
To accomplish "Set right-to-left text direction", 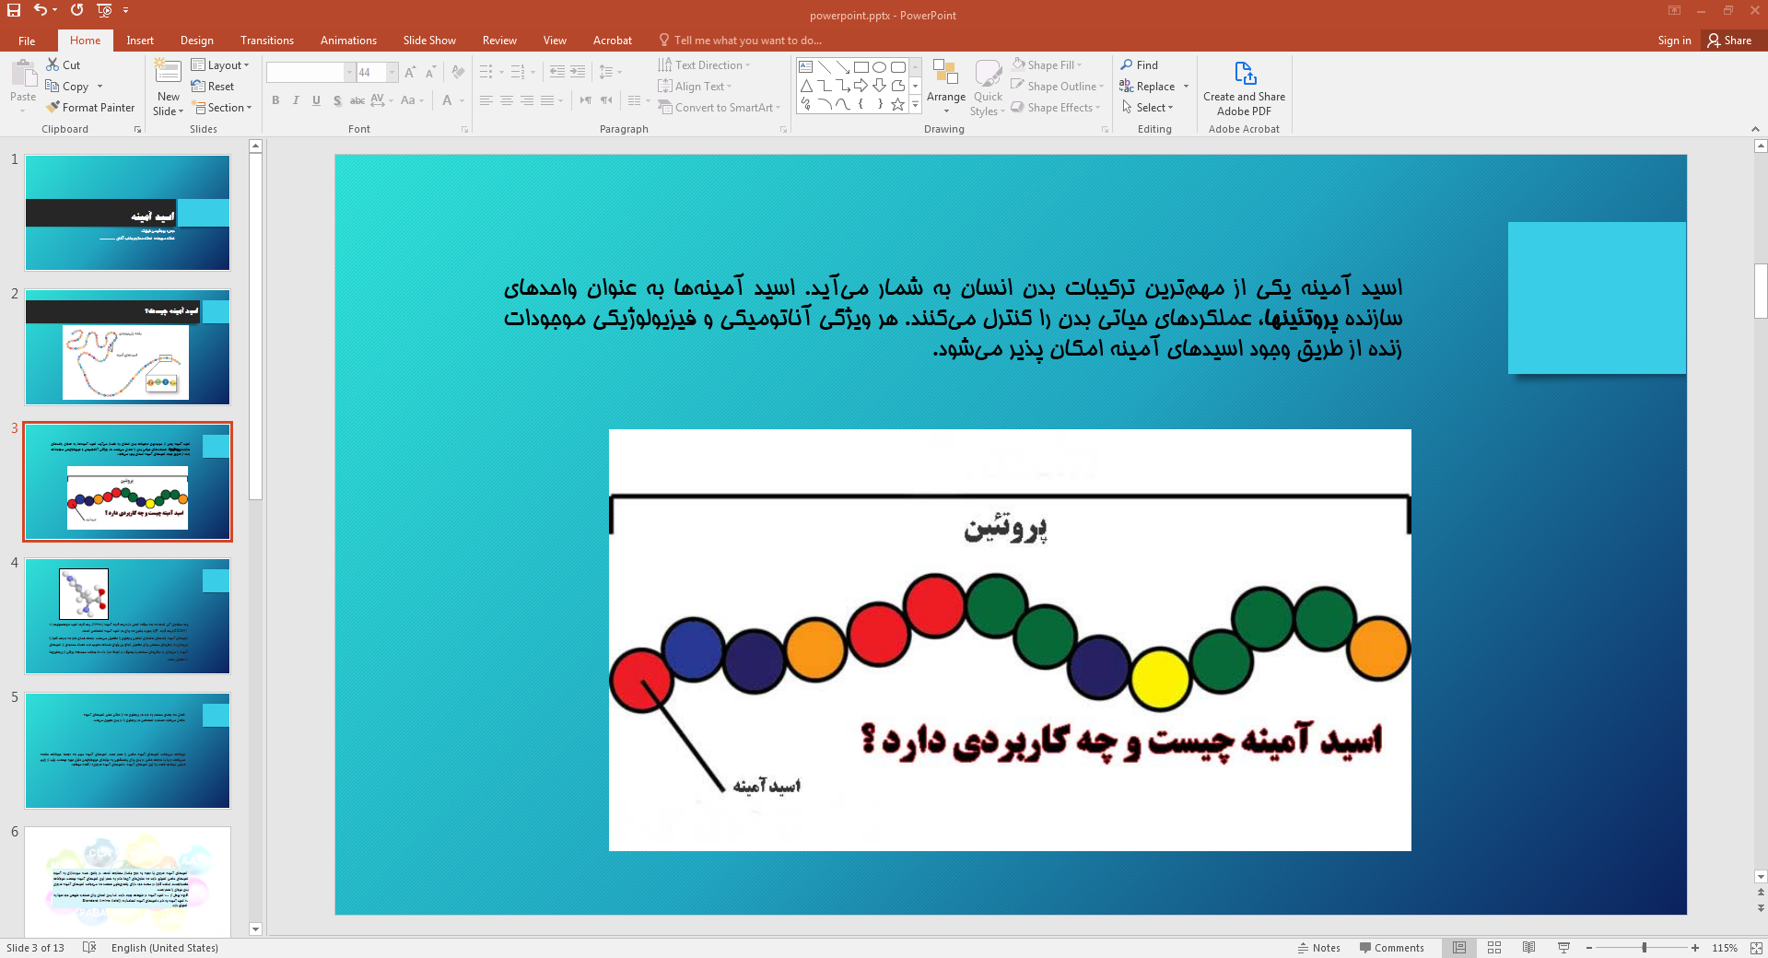I will click(x=586, y=100).
